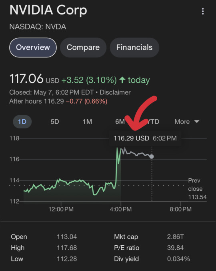Click the 116.29 USD price tooltip
This screenshot has height=271, width=216.
pos(145,138)
